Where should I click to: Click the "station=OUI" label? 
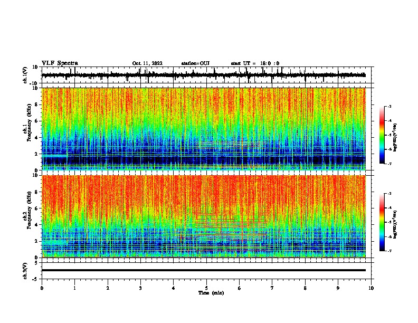(x=195, y=63)
